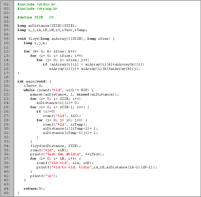Screen dimensions: 201x197
Task: Click line number 19: in the gutter
Action: coord(7,81)
